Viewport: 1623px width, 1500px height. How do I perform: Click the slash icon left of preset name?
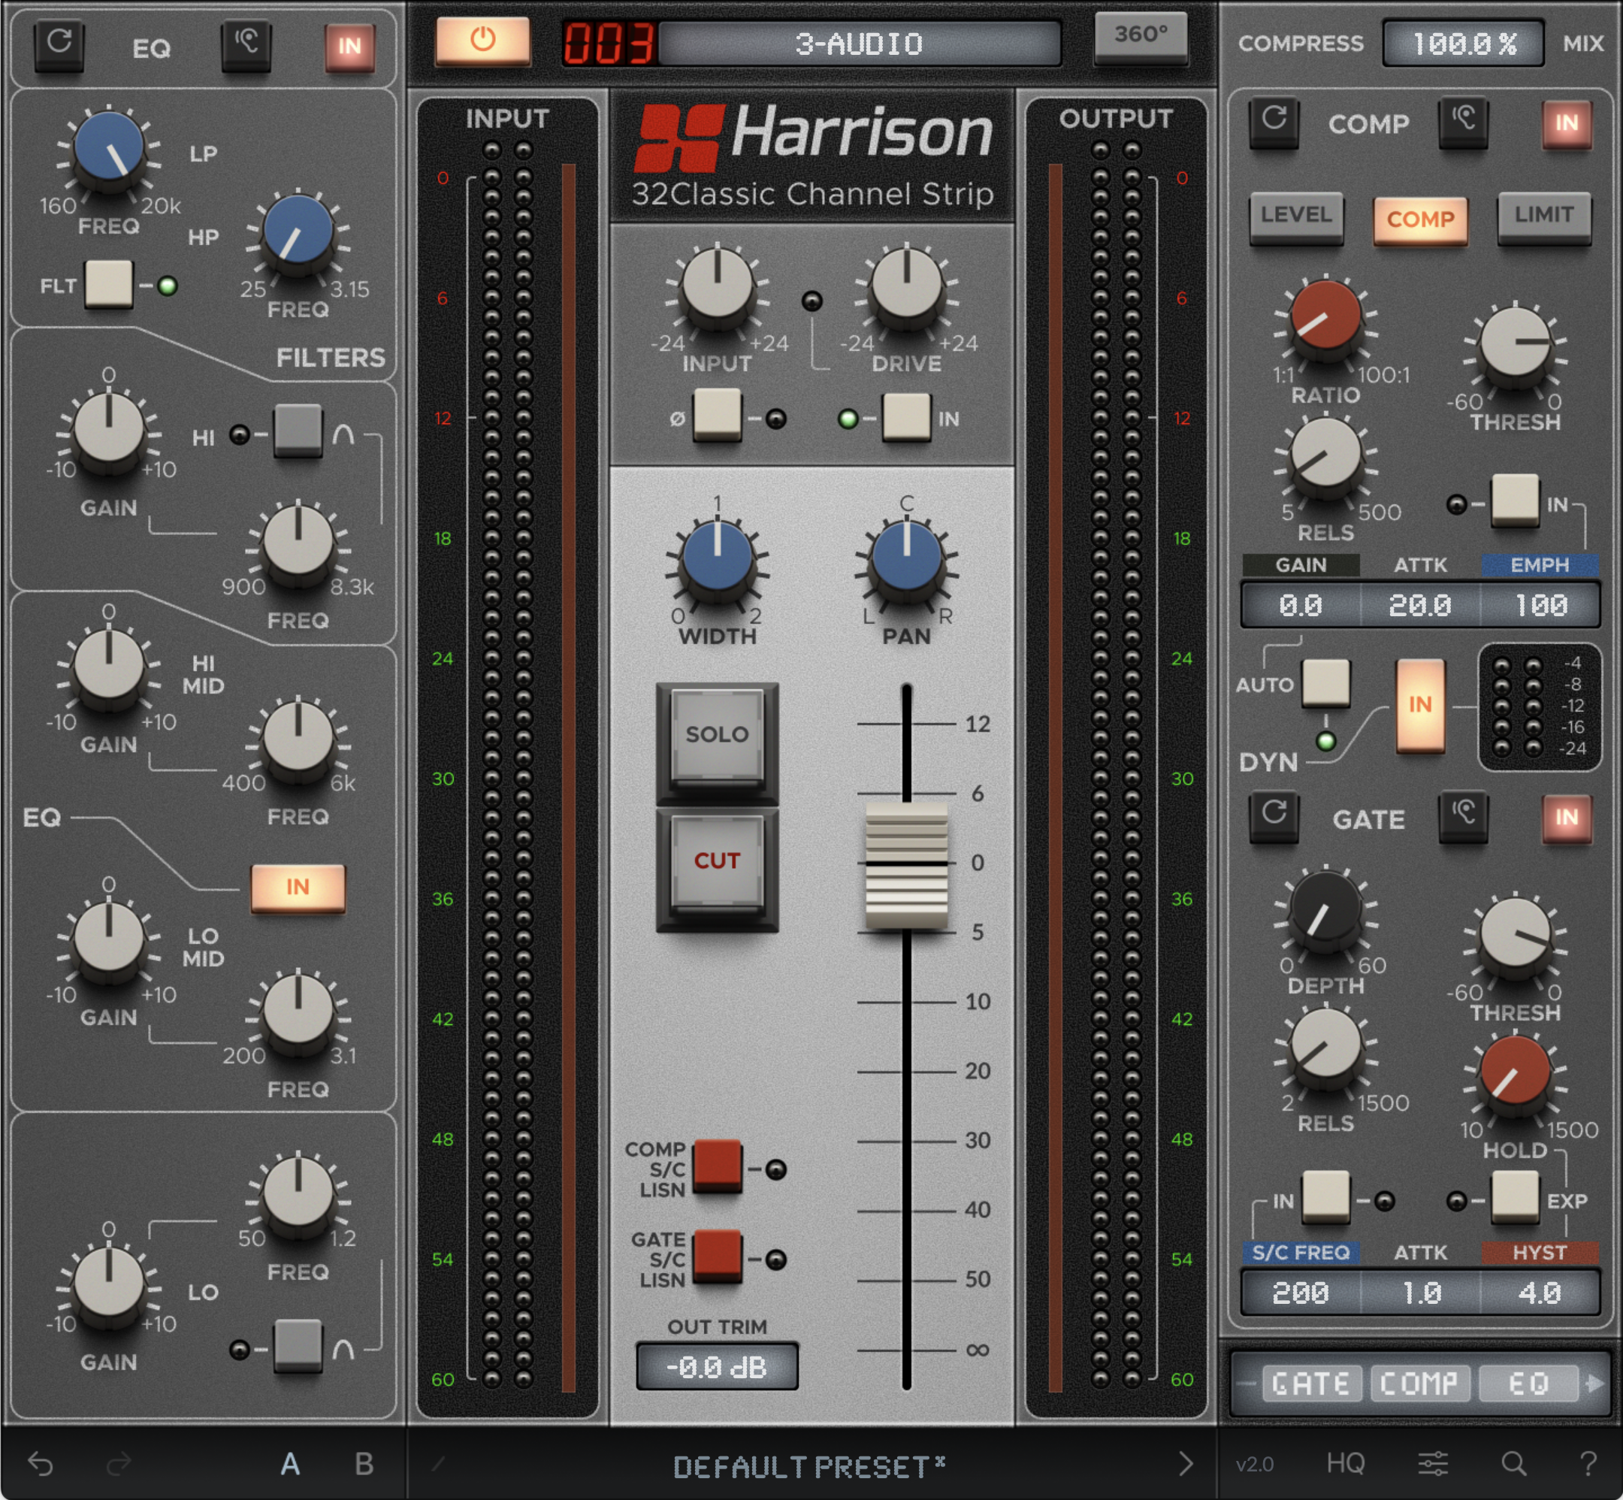[438, 1464]
